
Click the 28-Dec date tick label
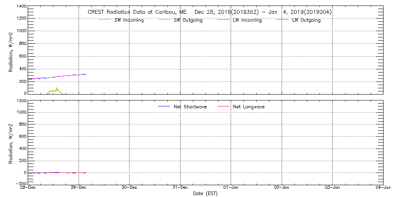[29, 188]
